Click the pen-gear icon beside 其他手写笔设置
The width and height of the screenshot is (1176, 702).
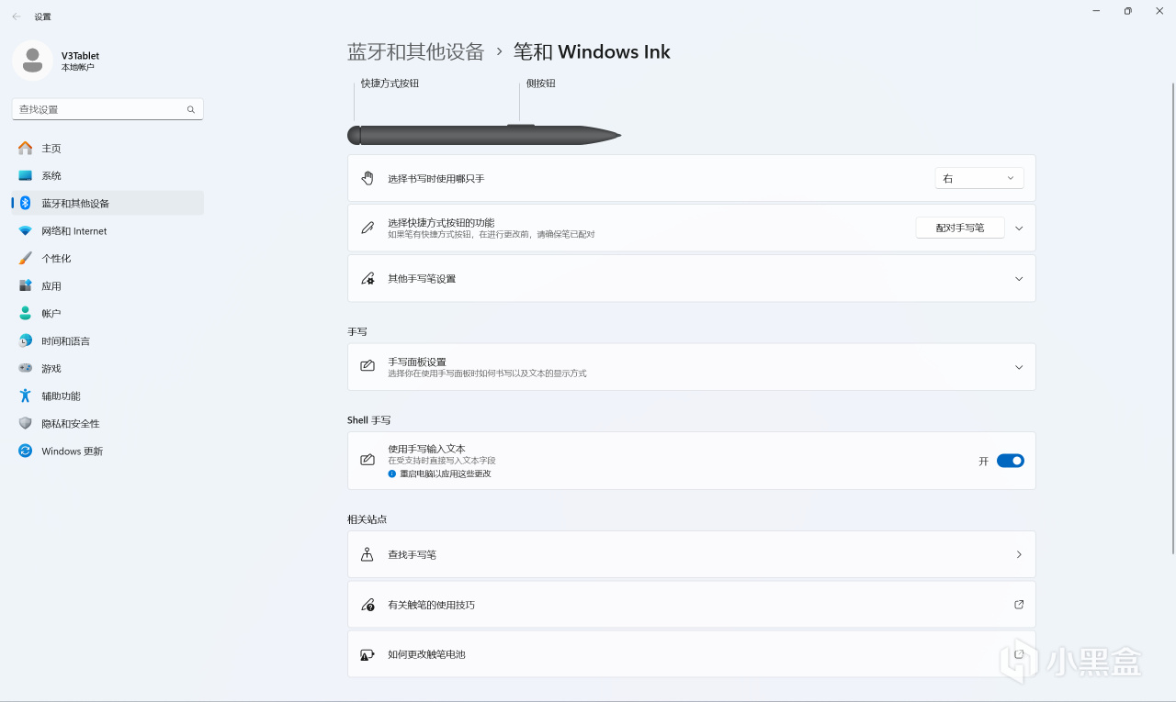tap(367, 278)
